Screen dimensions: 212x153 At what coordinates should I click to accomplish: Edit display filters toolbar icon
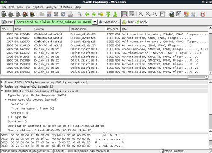179,14
